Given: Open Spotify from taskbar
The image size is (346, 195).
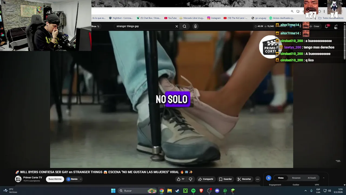Looking at the screenshot, I should coord(193,191).
